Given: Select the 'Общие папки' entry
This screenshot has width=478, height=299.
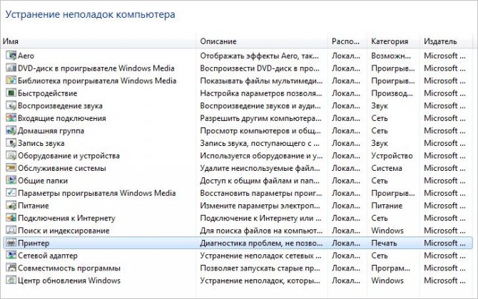Looking at the screenshot, I should (x=43, y=180).
